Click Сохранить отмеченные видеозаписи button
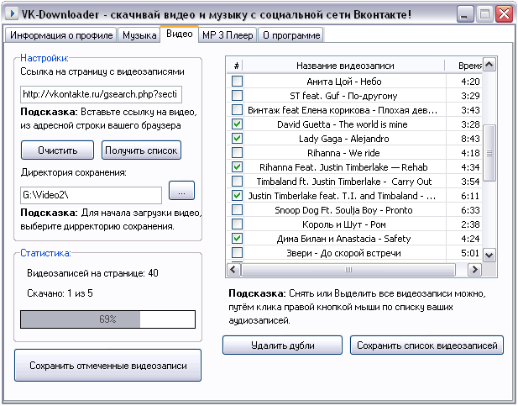This screenshot has height=406, width=518. point(108,366)
